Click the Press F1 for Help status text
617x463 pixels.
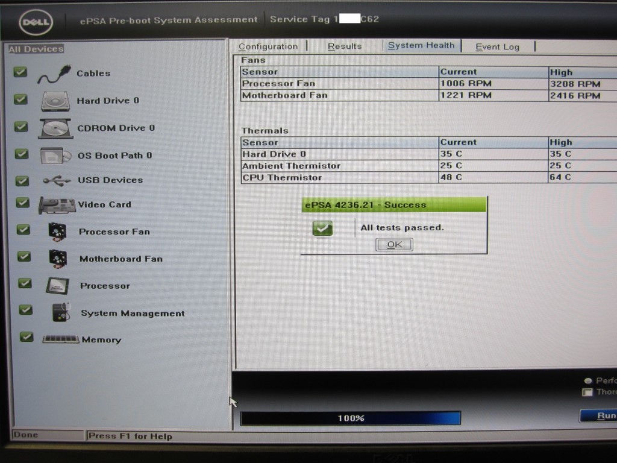click(x=130, y=436)
